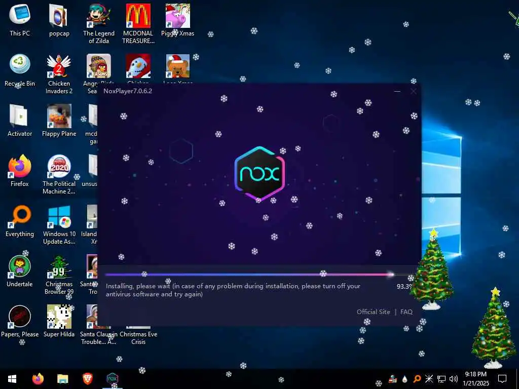The width and height of the screenshot is (519, 389).
Task: Click the NoxPlayer7.0.6.2 title text
Action: point(127,91)
